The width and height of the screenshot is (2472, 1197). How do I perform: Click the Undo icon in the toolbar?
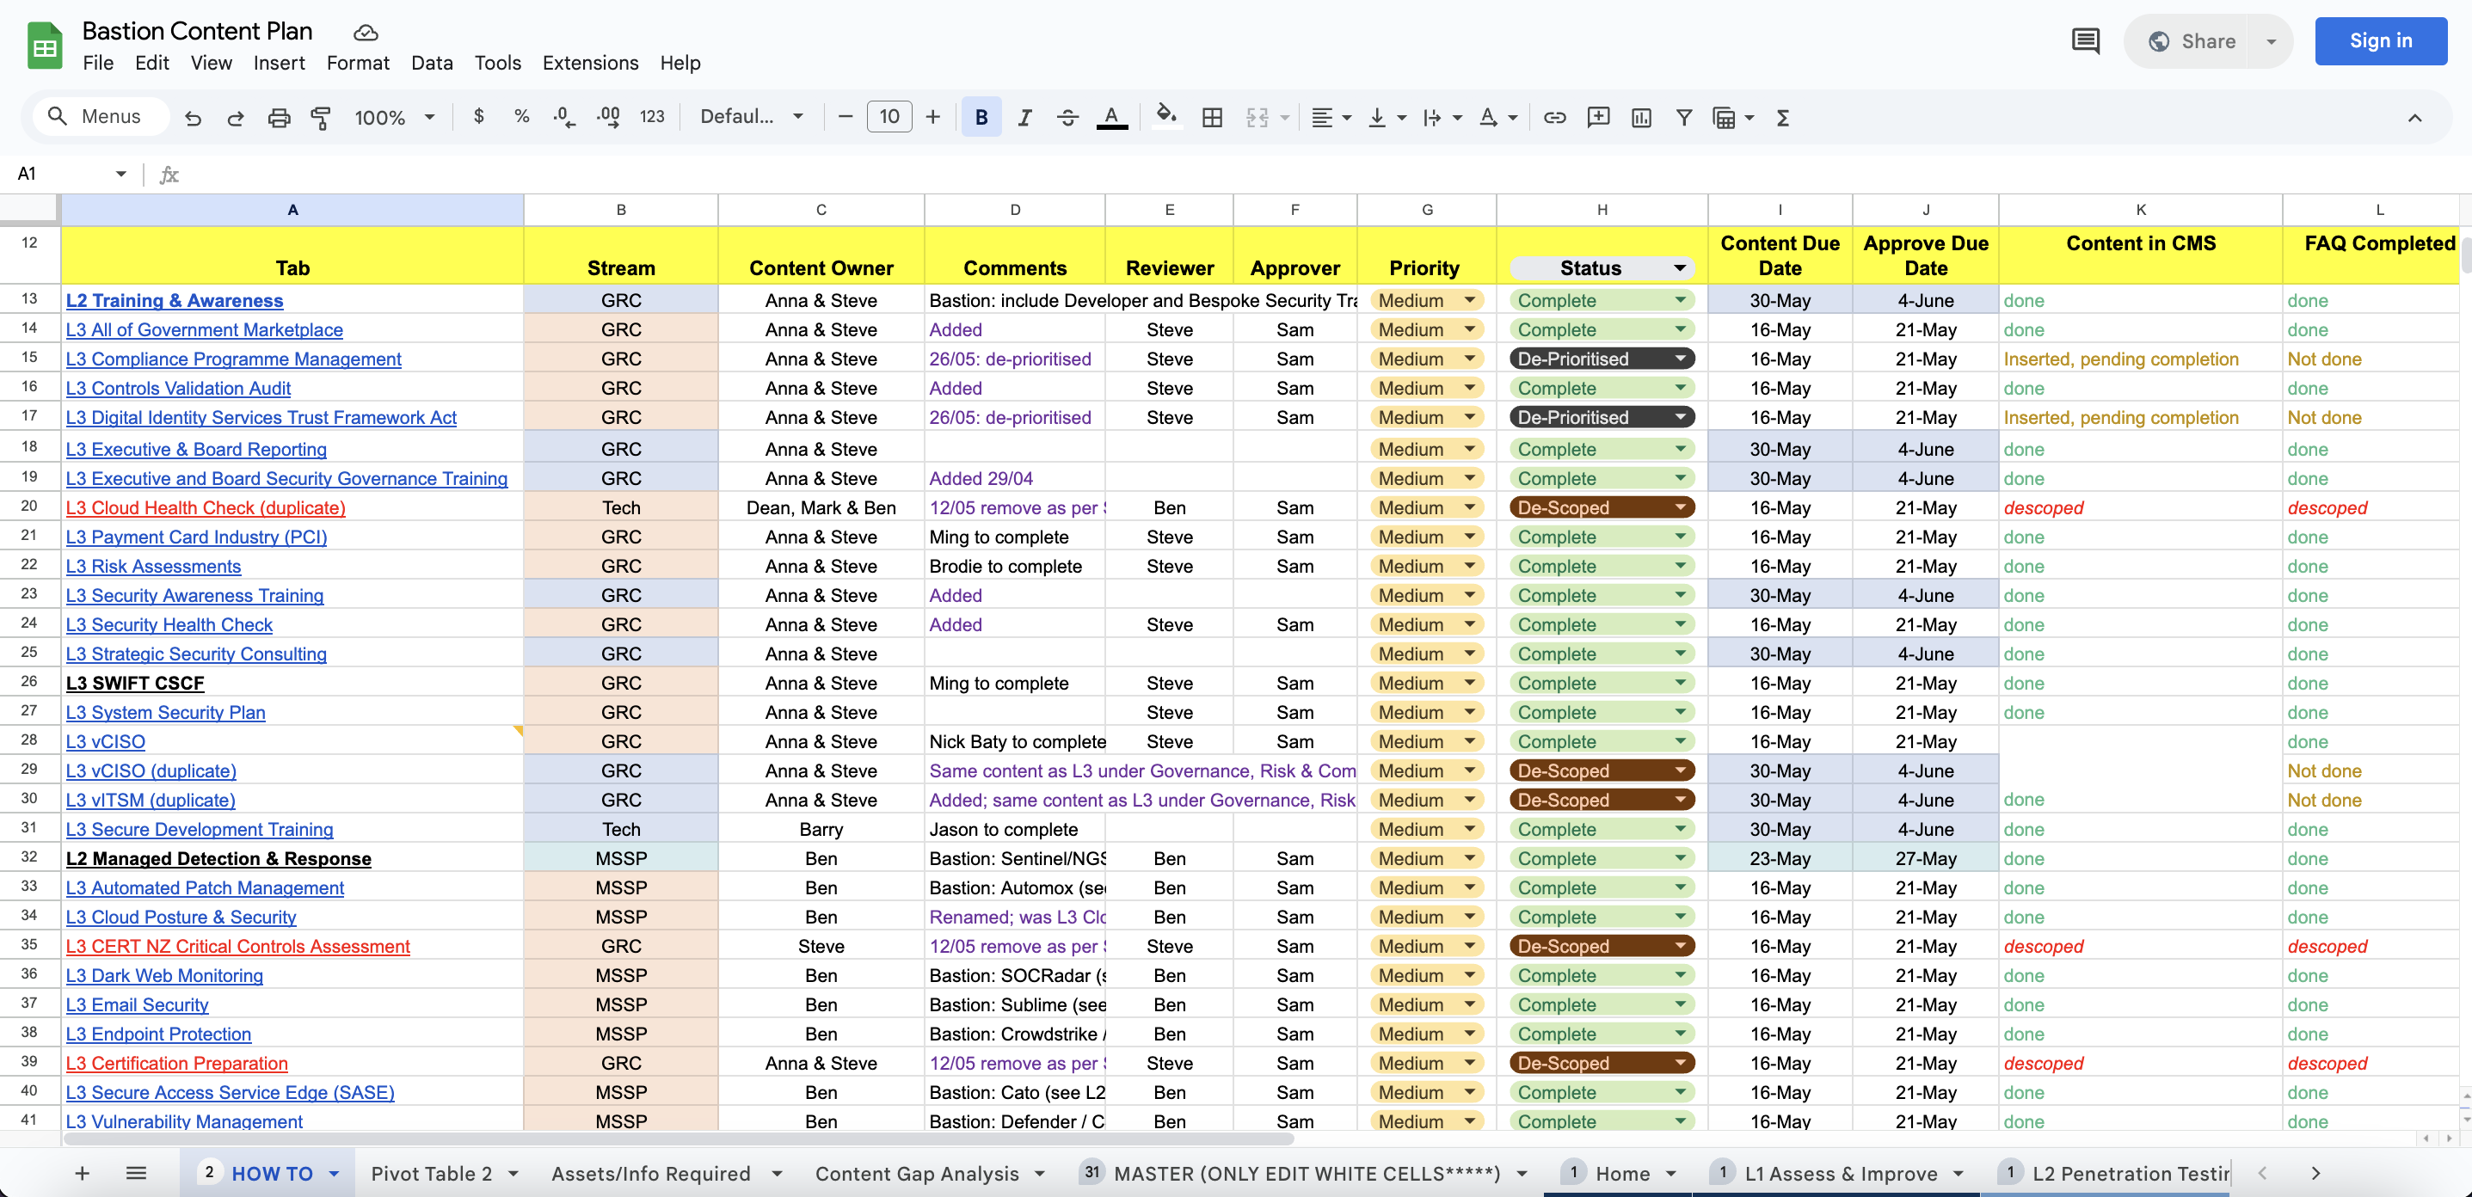(193, 117)
